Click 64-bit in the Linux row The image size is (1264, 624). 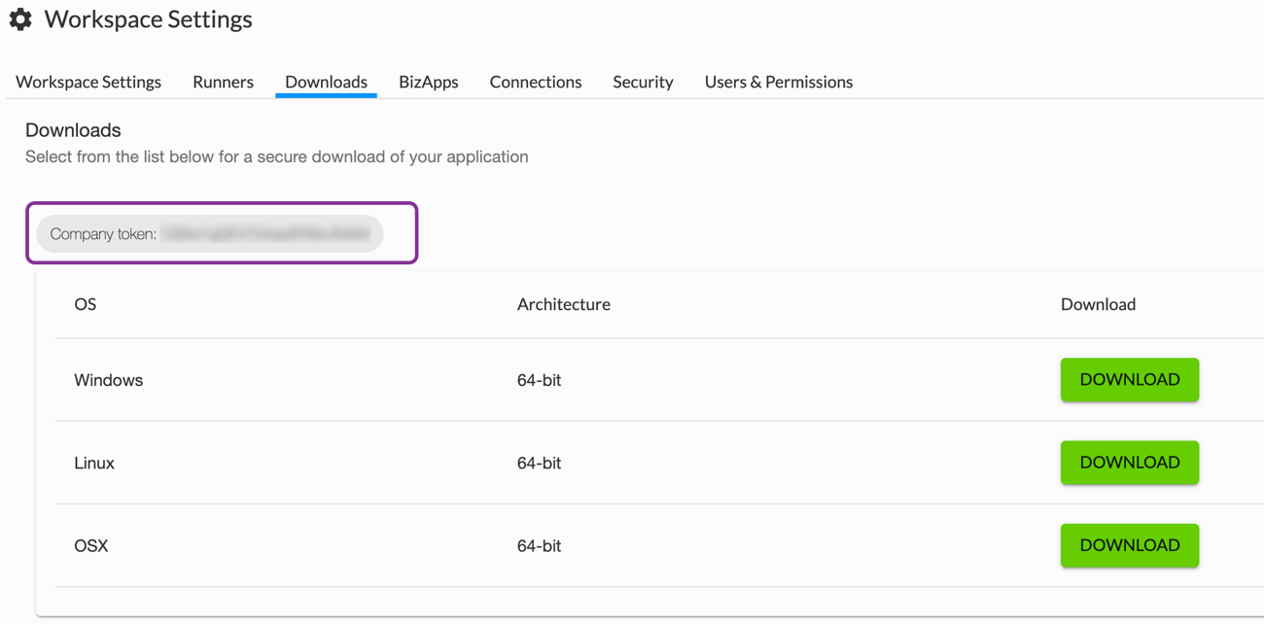540,463
